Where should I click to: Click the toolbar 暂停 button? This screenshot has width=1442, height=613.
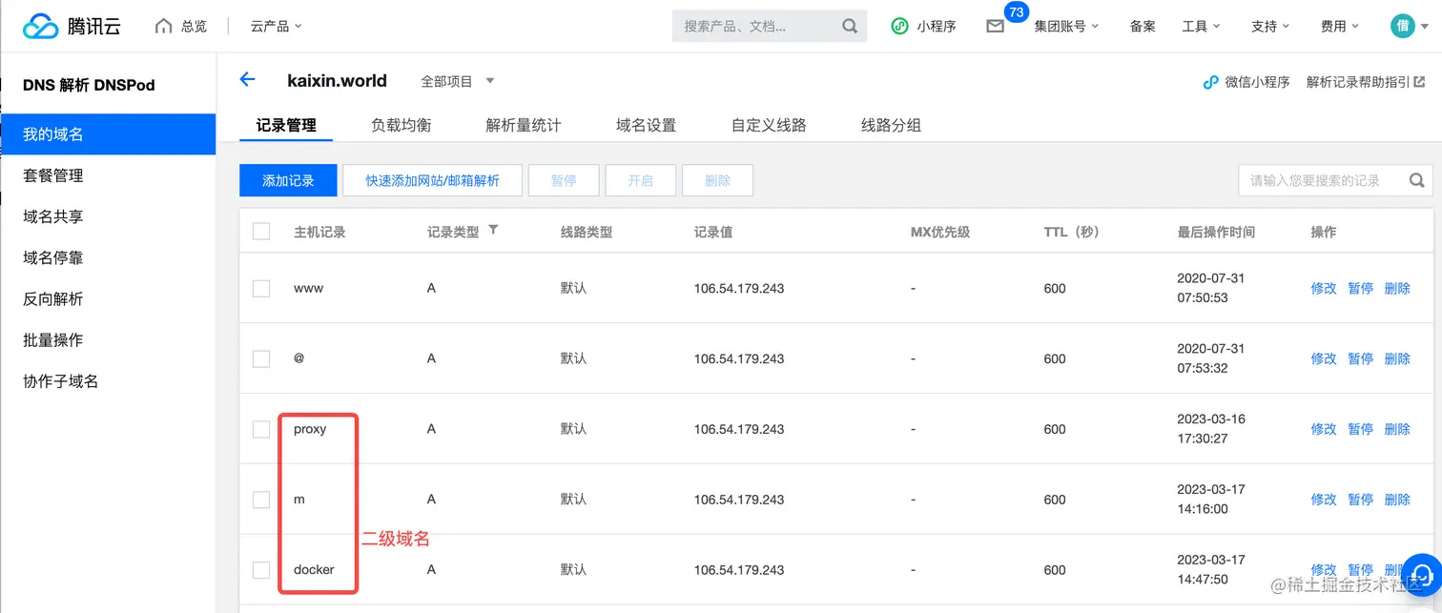564,180
